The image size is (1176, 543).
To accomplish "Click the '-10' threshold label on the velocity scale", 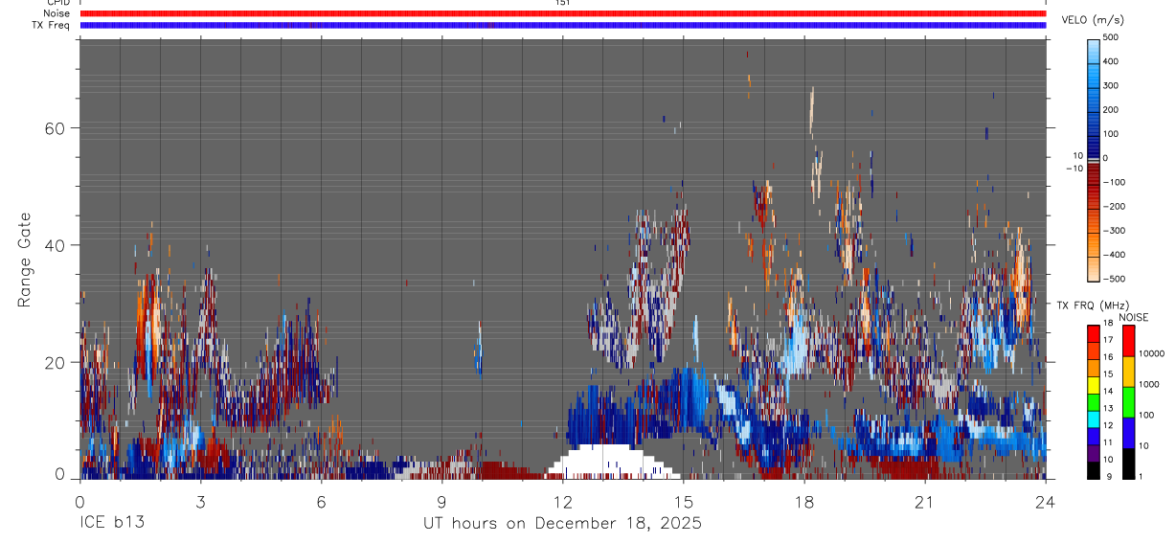I will pyautogui.click(x=1073, y=169).
